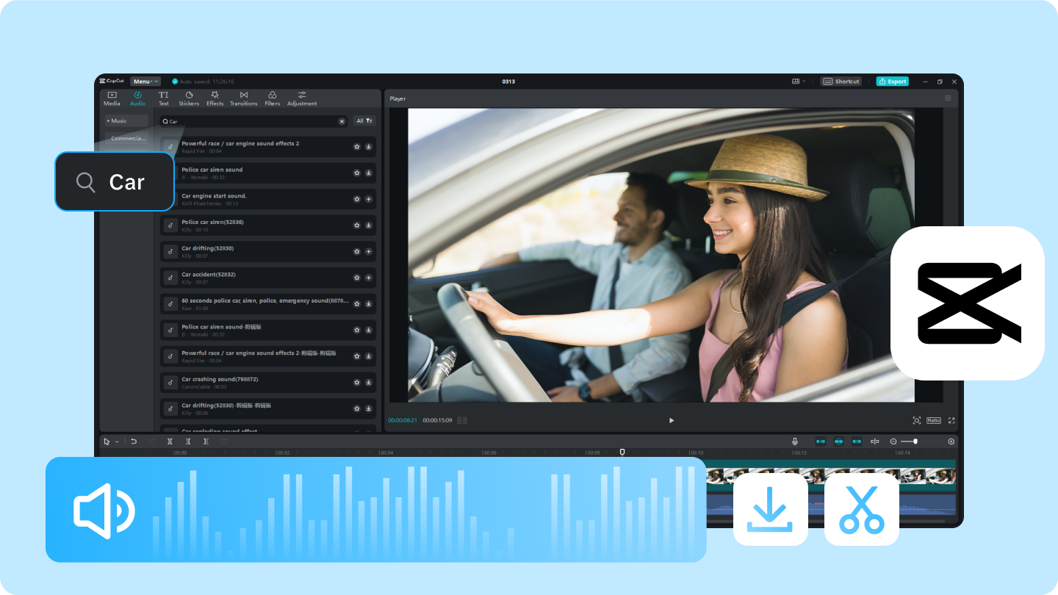Enable microphone voiceover recording
This screenshot has height=595, width=1058.
[796, 441]
